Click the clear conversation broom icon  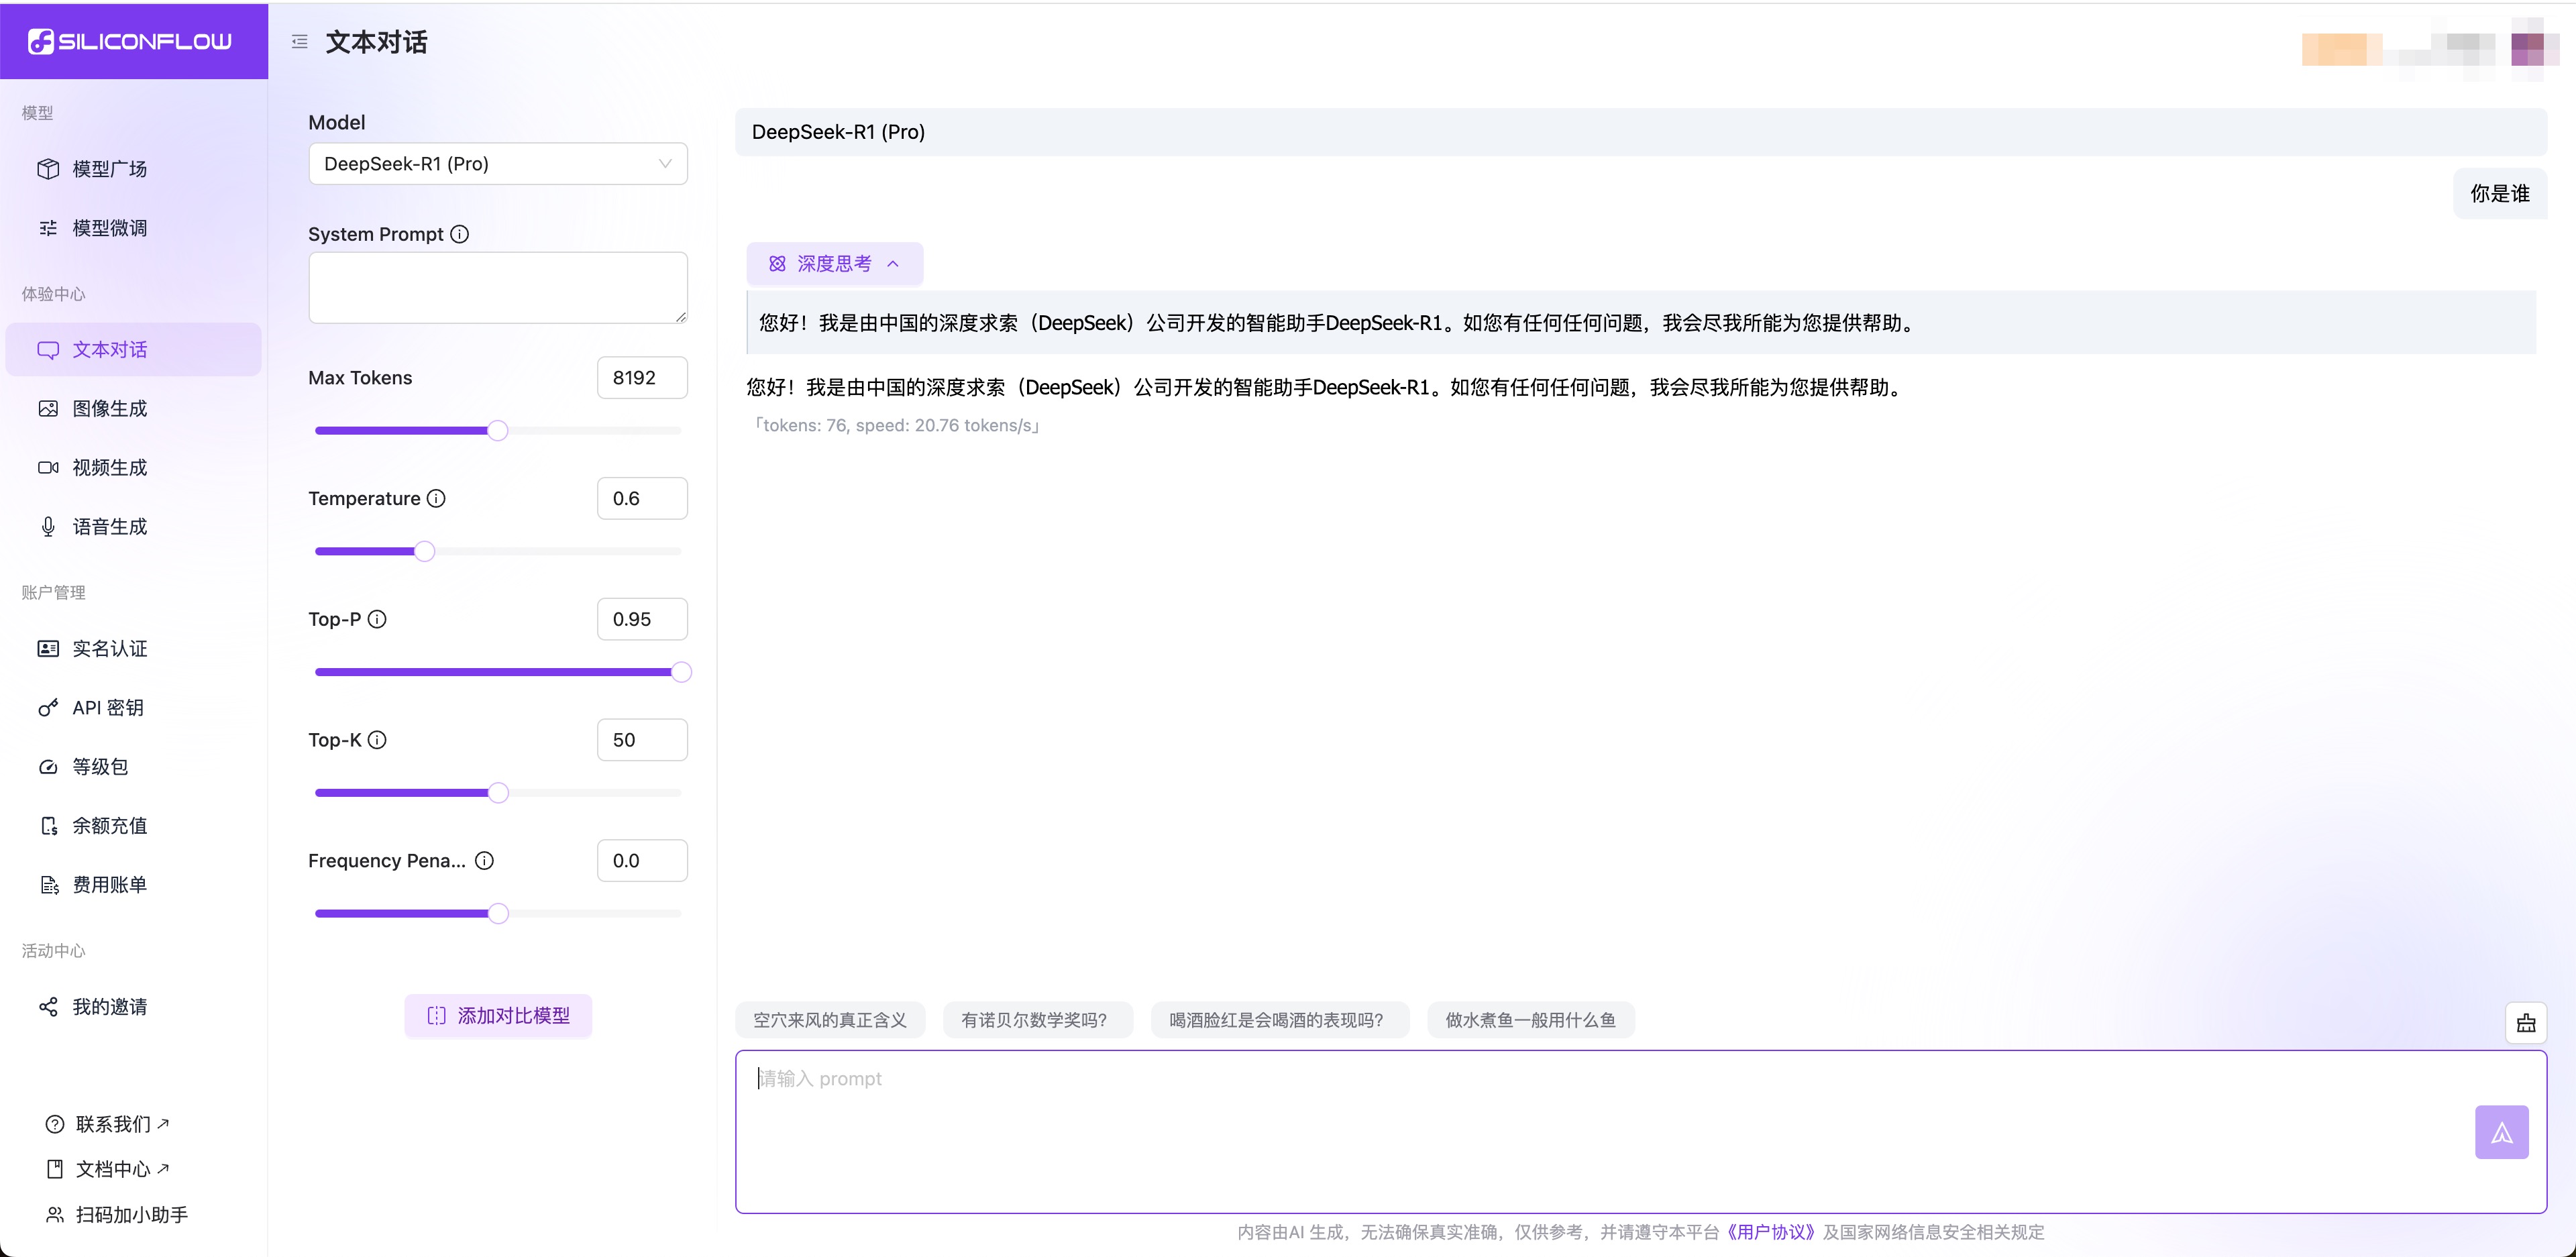point(2525,1023)
